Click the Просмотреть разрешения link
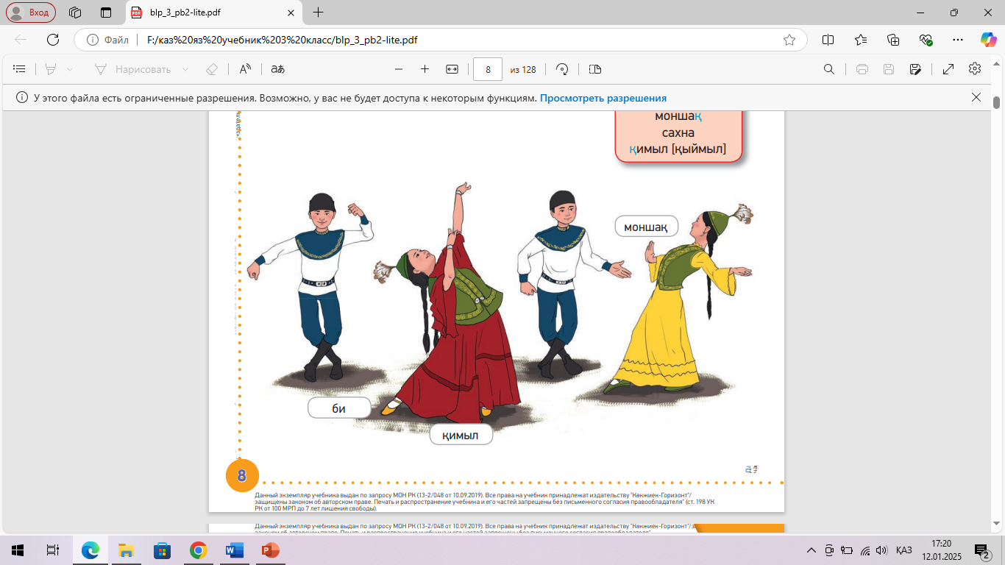The width and height of the screenshot is (1005, 565). 603,98
